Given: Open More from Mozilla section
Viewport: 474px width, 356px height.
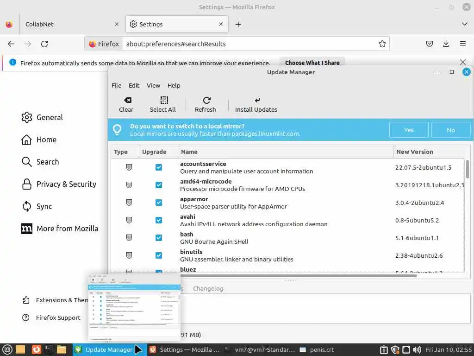Looking at the screenshot, I should tap(60, 229).
